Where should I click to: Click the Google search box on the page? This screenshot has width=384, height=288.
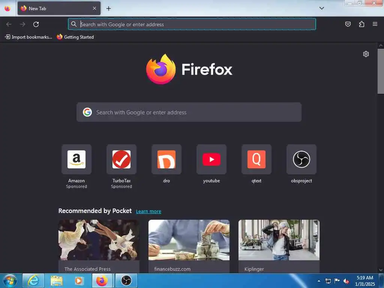pos(189,112)
